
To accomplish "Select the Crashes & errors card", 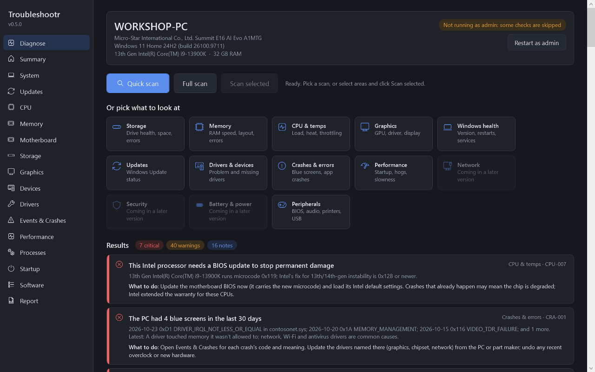I will point(311,173).
